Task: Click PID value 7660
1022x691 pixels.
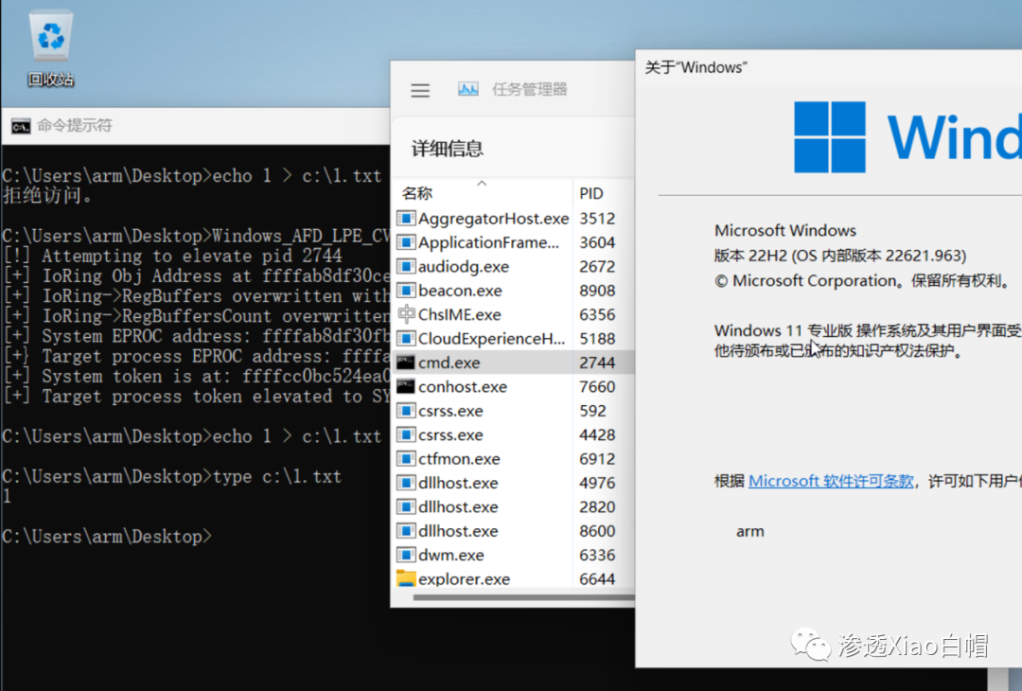Action: (597, 387)
